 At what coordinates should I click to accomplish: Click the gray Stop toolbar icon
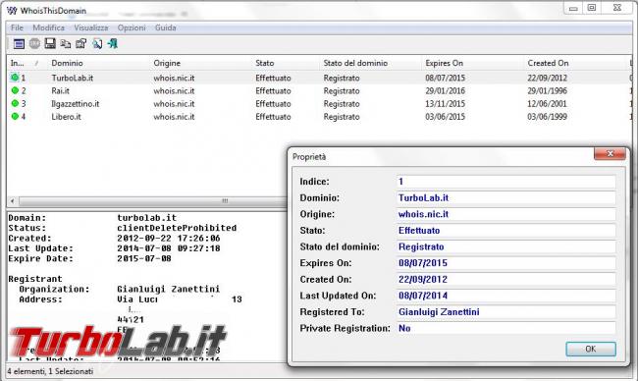[x=34, y=43]
